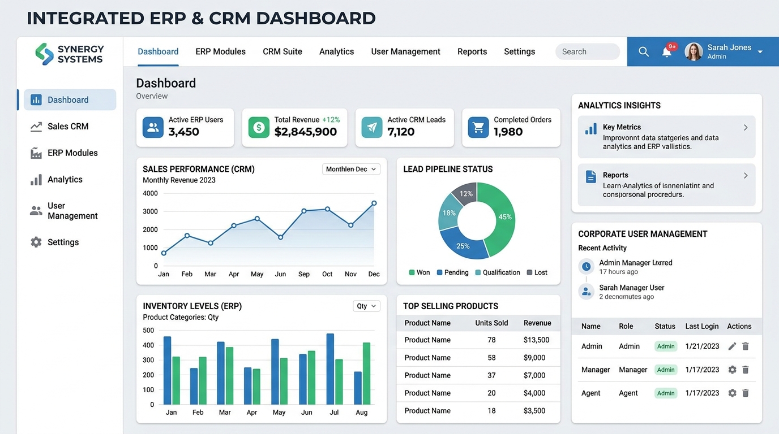
Task: Click Sarah Jones profile avatar
Action: point(694,51)
